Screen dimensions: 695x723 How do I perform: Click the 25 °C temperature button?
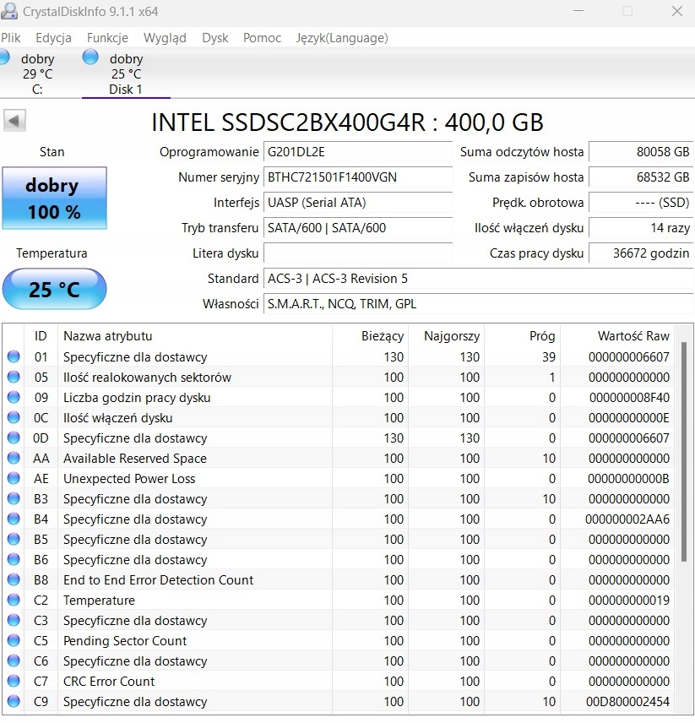[54, 289]
